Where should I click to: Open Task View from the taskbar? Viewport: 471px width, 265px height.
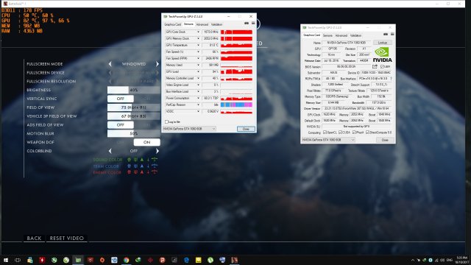click(18, 260)
